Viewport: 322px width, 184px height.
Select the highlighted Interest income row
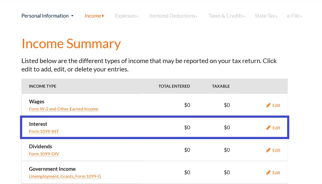[x=154, y=127]
